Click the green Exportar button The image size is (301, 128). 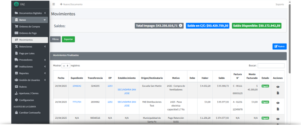point(68,39)
